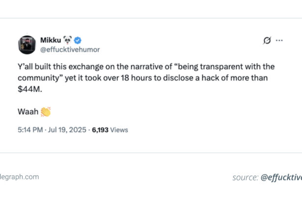Click Mikku's profile avatar picture
Image resolution: width=302 pixels, height=201 pixels.
pyautogui.click(x=27, y=45)
